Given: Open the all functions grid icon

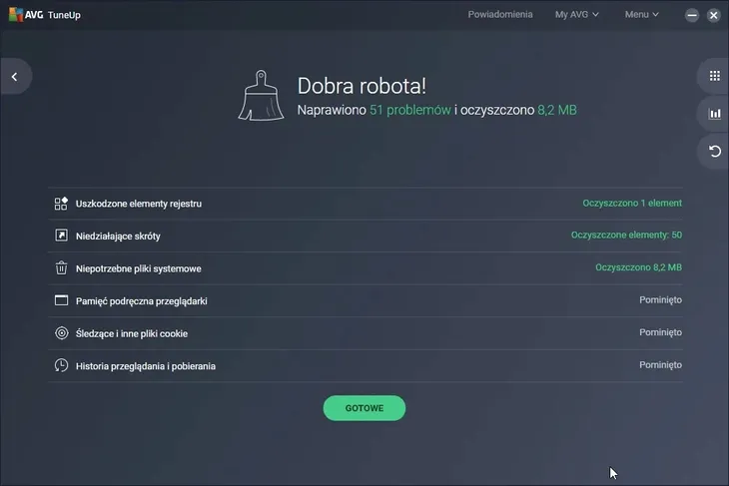Looking at the screenshot, I should [715, 76].
